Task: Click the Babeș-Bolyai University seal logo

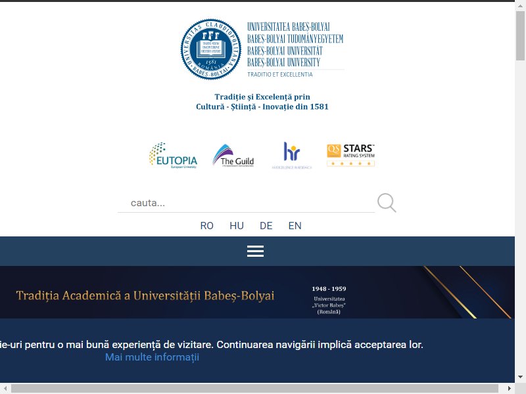Action: click(210, 49)
